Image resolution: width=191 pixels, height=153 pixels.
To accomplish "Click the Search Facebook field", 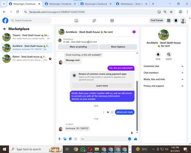I will click(31, 21).
